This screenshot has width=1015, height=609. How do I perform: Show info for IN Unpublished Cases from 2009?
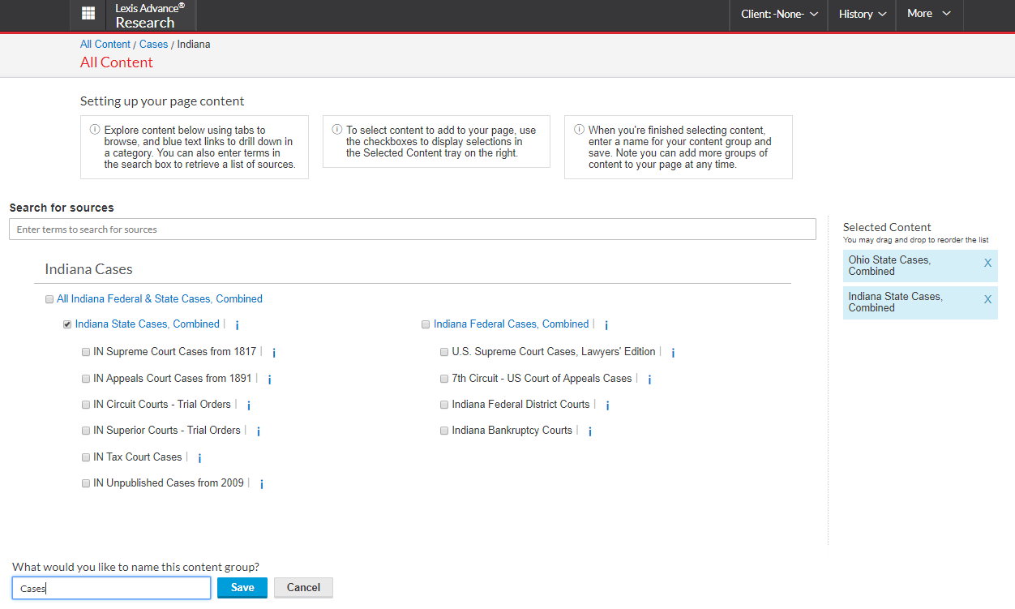[x=262, y=484]
